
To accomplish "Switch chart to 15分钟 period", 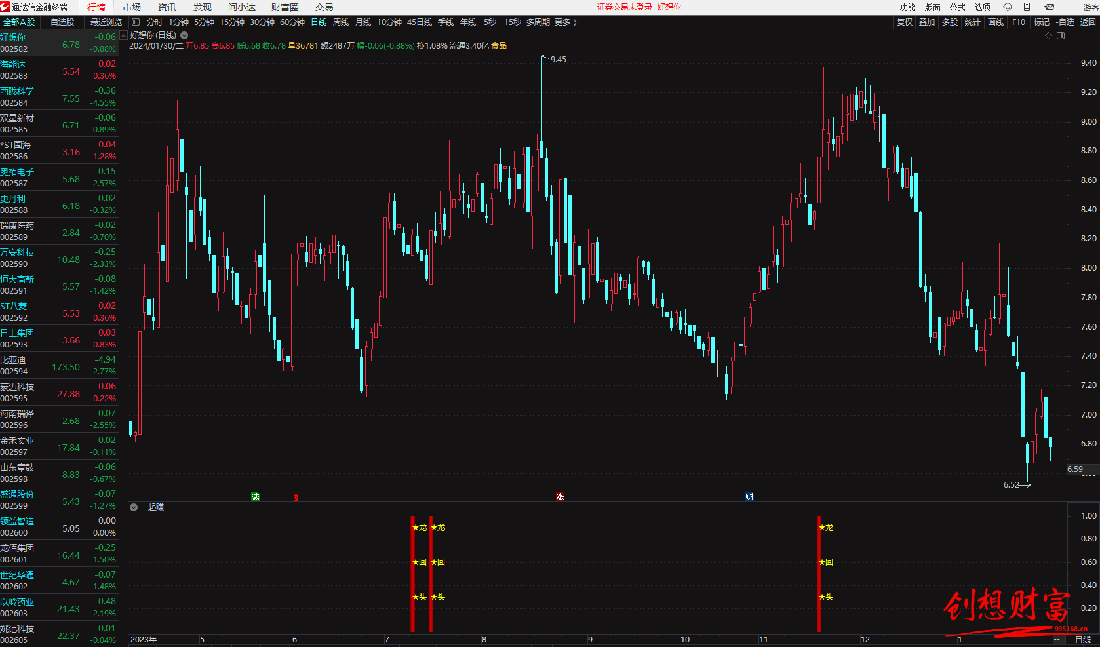I will 232,22.
